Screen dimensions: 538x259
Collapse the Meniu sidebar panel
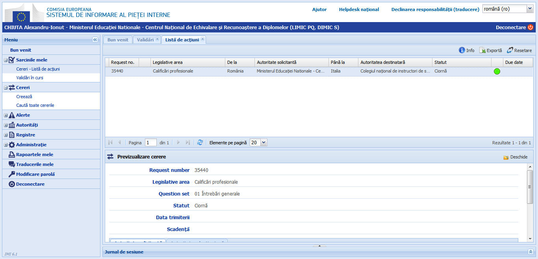[x=95, y=40]
